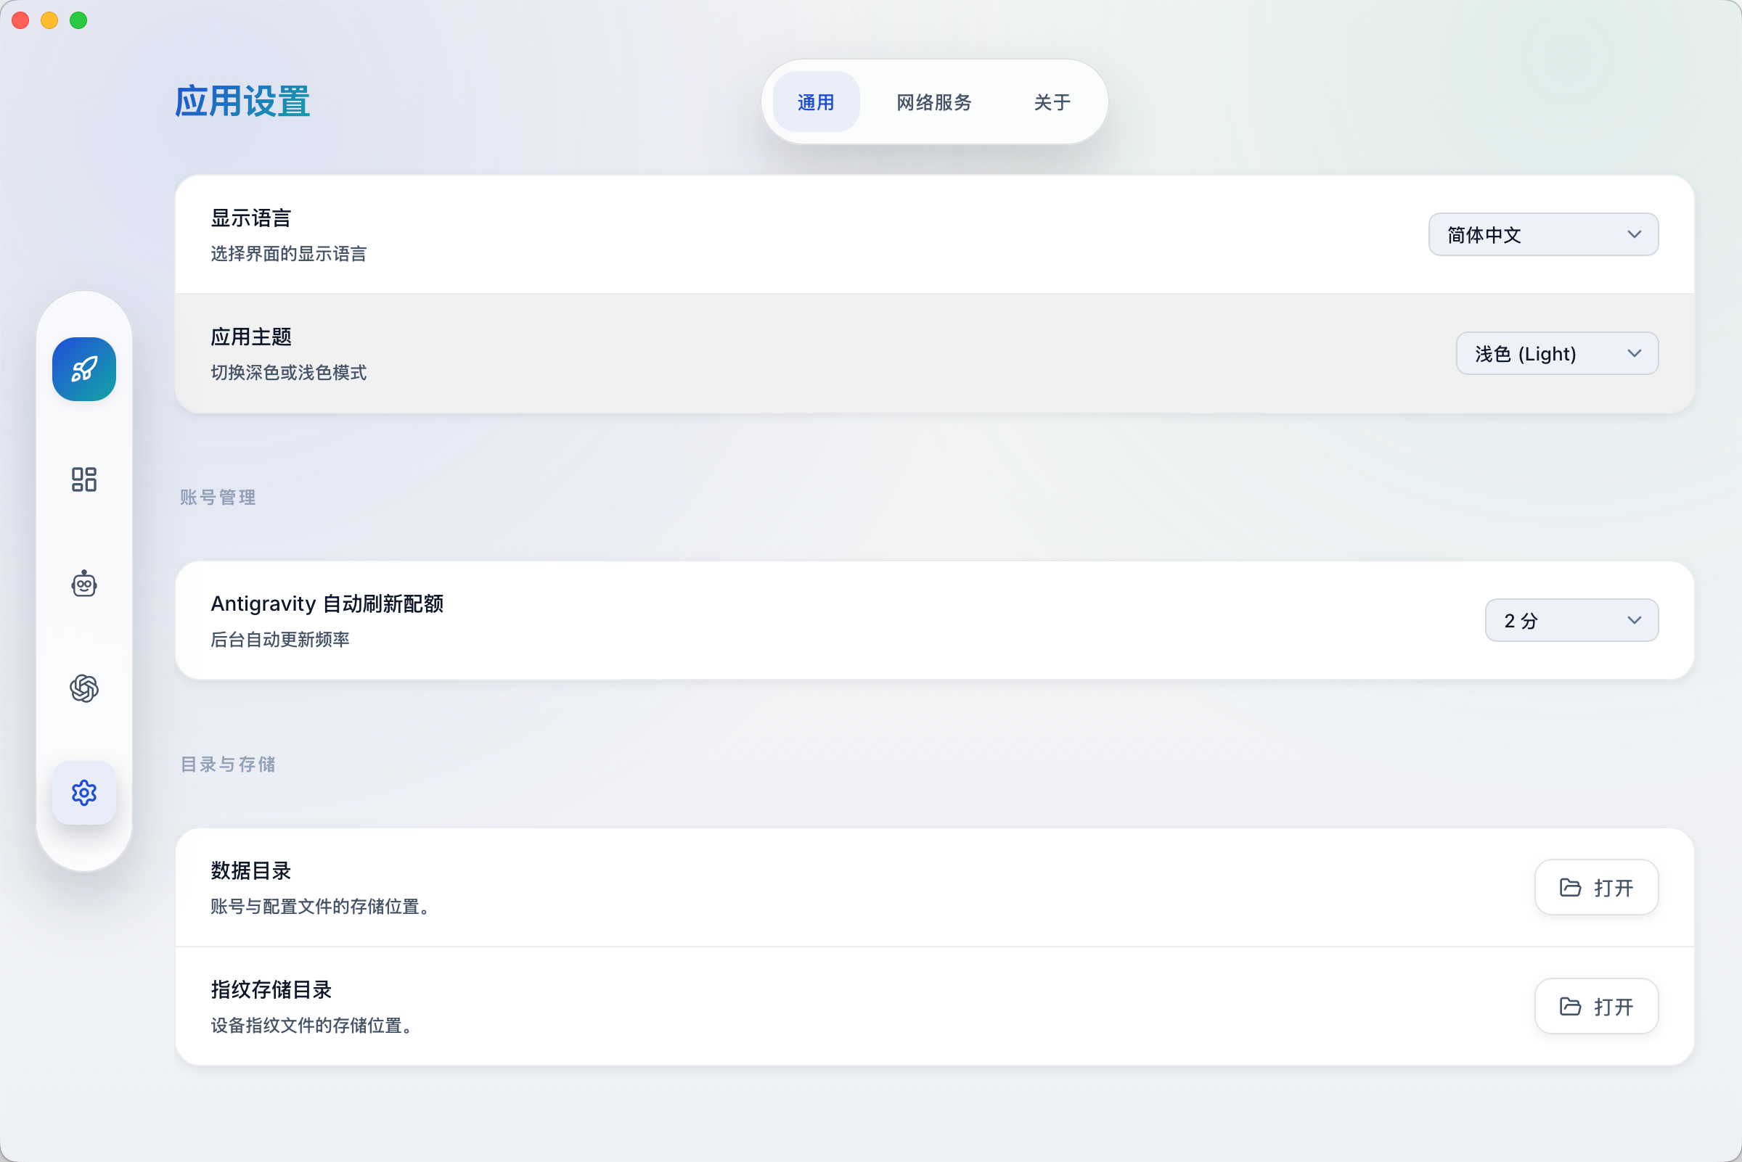Viewport: 1742px width, 1162px height.
Task: Click the 应用主题 setting row label
Action: tap(250, 337)
